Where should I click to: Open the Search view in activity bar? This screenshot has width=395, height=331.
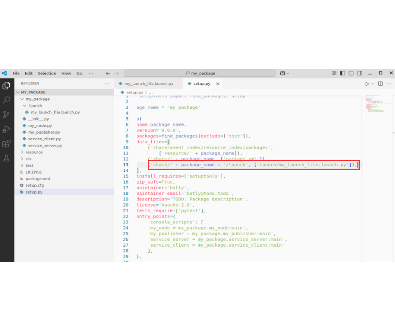6,100
